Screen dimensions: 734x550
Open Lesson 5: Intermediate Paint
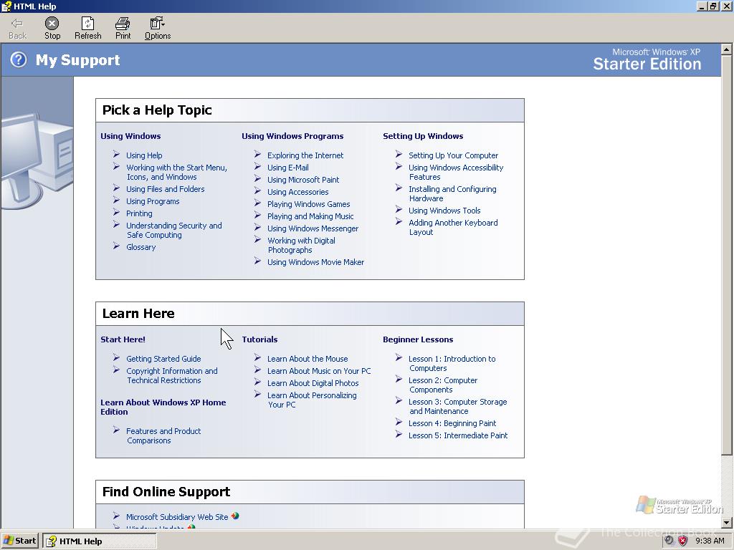[x=458, y=435]
